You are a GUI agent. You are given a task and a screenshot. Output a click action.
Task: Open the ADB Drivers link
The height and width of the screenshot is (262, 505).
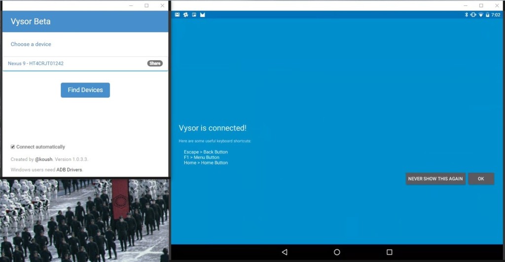pyautogui.click(x=69, y=170)
